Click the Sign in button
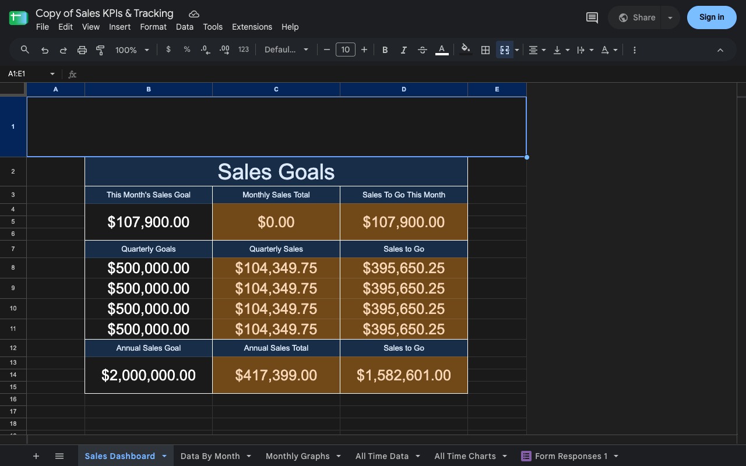Viewport: 746px width, 466px height. point(712,17)
